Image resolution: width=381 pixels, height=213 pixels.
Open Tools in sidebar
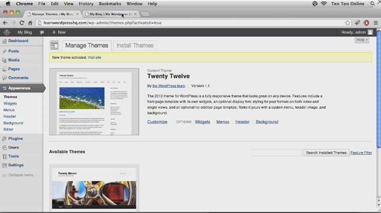[13, 156]
